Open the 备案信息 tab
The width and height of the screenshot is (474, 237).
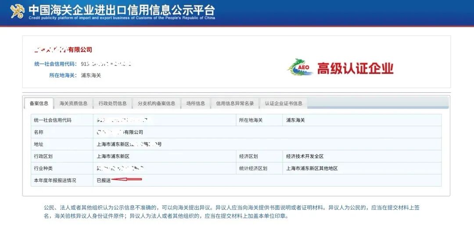coord(39,103)
